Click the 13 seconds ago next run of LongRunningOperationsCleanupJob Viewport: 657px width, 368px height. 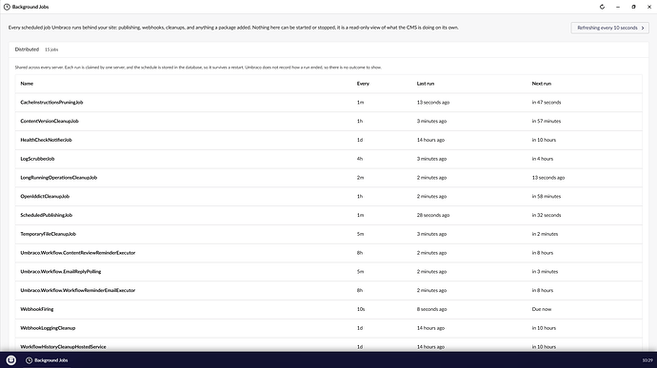click(x=548, y=178)
